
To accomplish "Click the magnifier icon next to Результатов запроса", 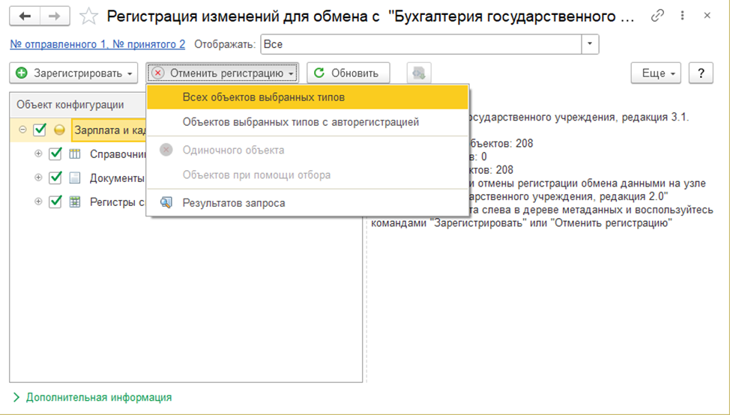I will click(x=166, y=203).
